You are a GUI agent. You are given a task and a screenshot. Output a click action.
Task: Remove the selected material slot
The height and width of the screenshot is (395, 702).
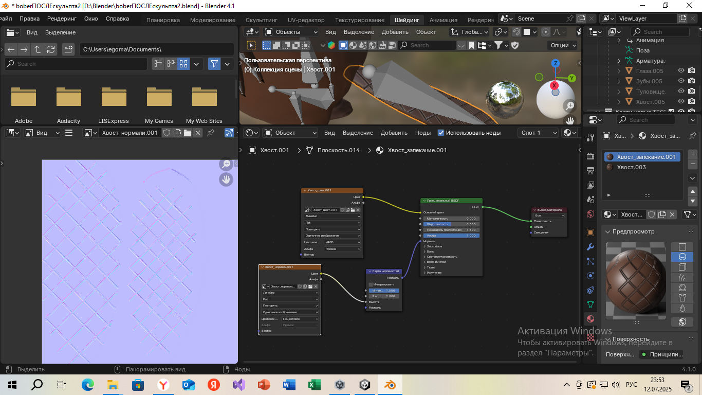pos(692,164)
